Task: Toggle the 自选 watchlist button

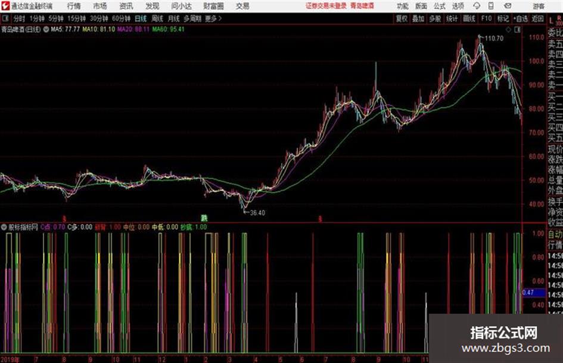Action: point(521,18)
